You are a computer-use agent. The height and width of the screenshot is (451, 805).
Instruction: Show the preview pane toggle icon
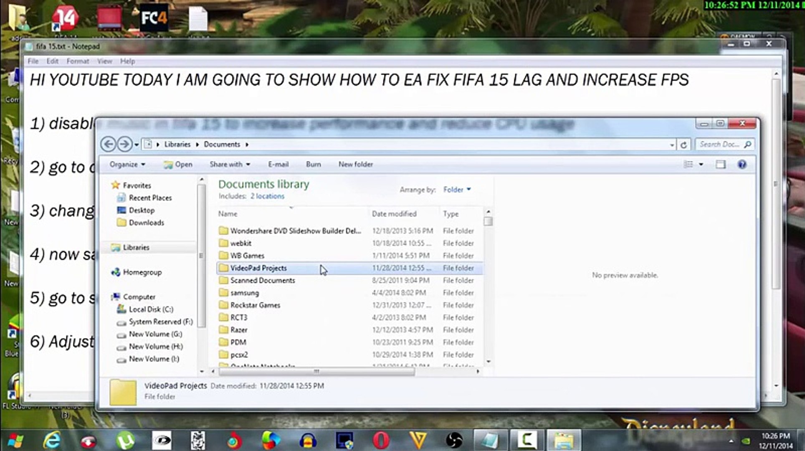click(721, 164)
